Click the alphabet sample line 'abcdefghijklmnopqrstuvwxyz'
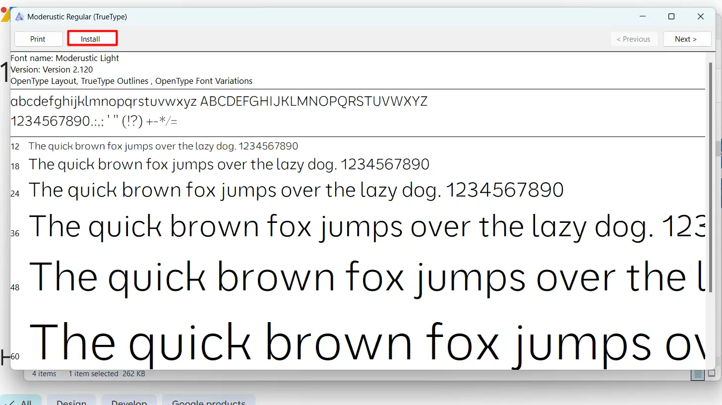This screenshot has height=405, width=722. point(219,102)
